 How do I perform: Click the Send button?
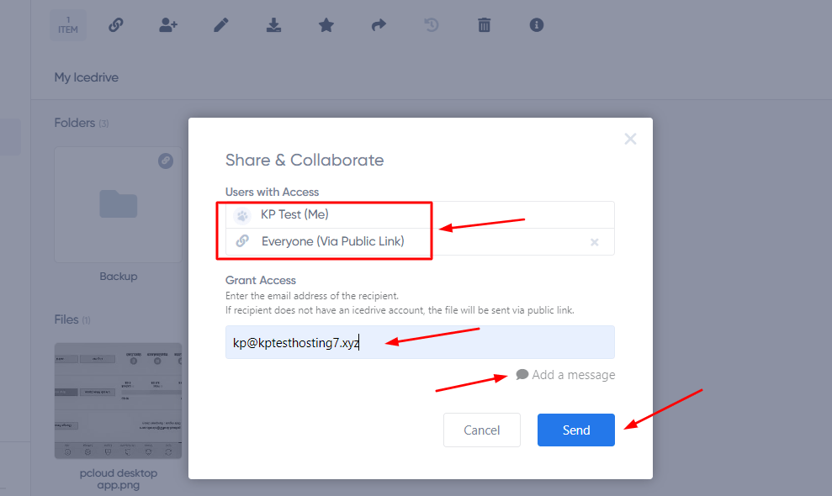[575, 430]
